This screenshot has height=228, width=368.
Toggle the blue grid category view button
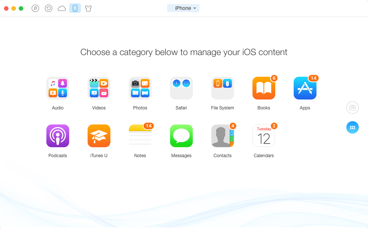[x=353, y=127]
